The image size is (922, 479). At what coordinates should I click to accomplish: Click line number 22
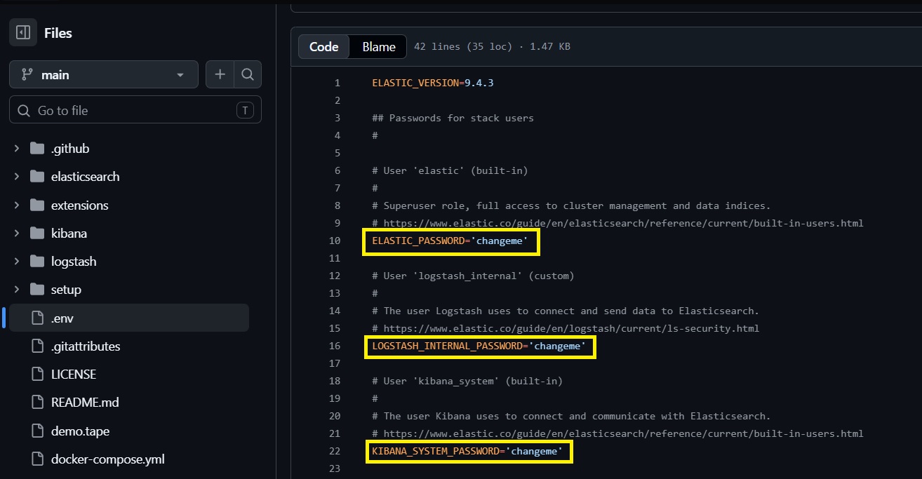[x=334, y=451]
